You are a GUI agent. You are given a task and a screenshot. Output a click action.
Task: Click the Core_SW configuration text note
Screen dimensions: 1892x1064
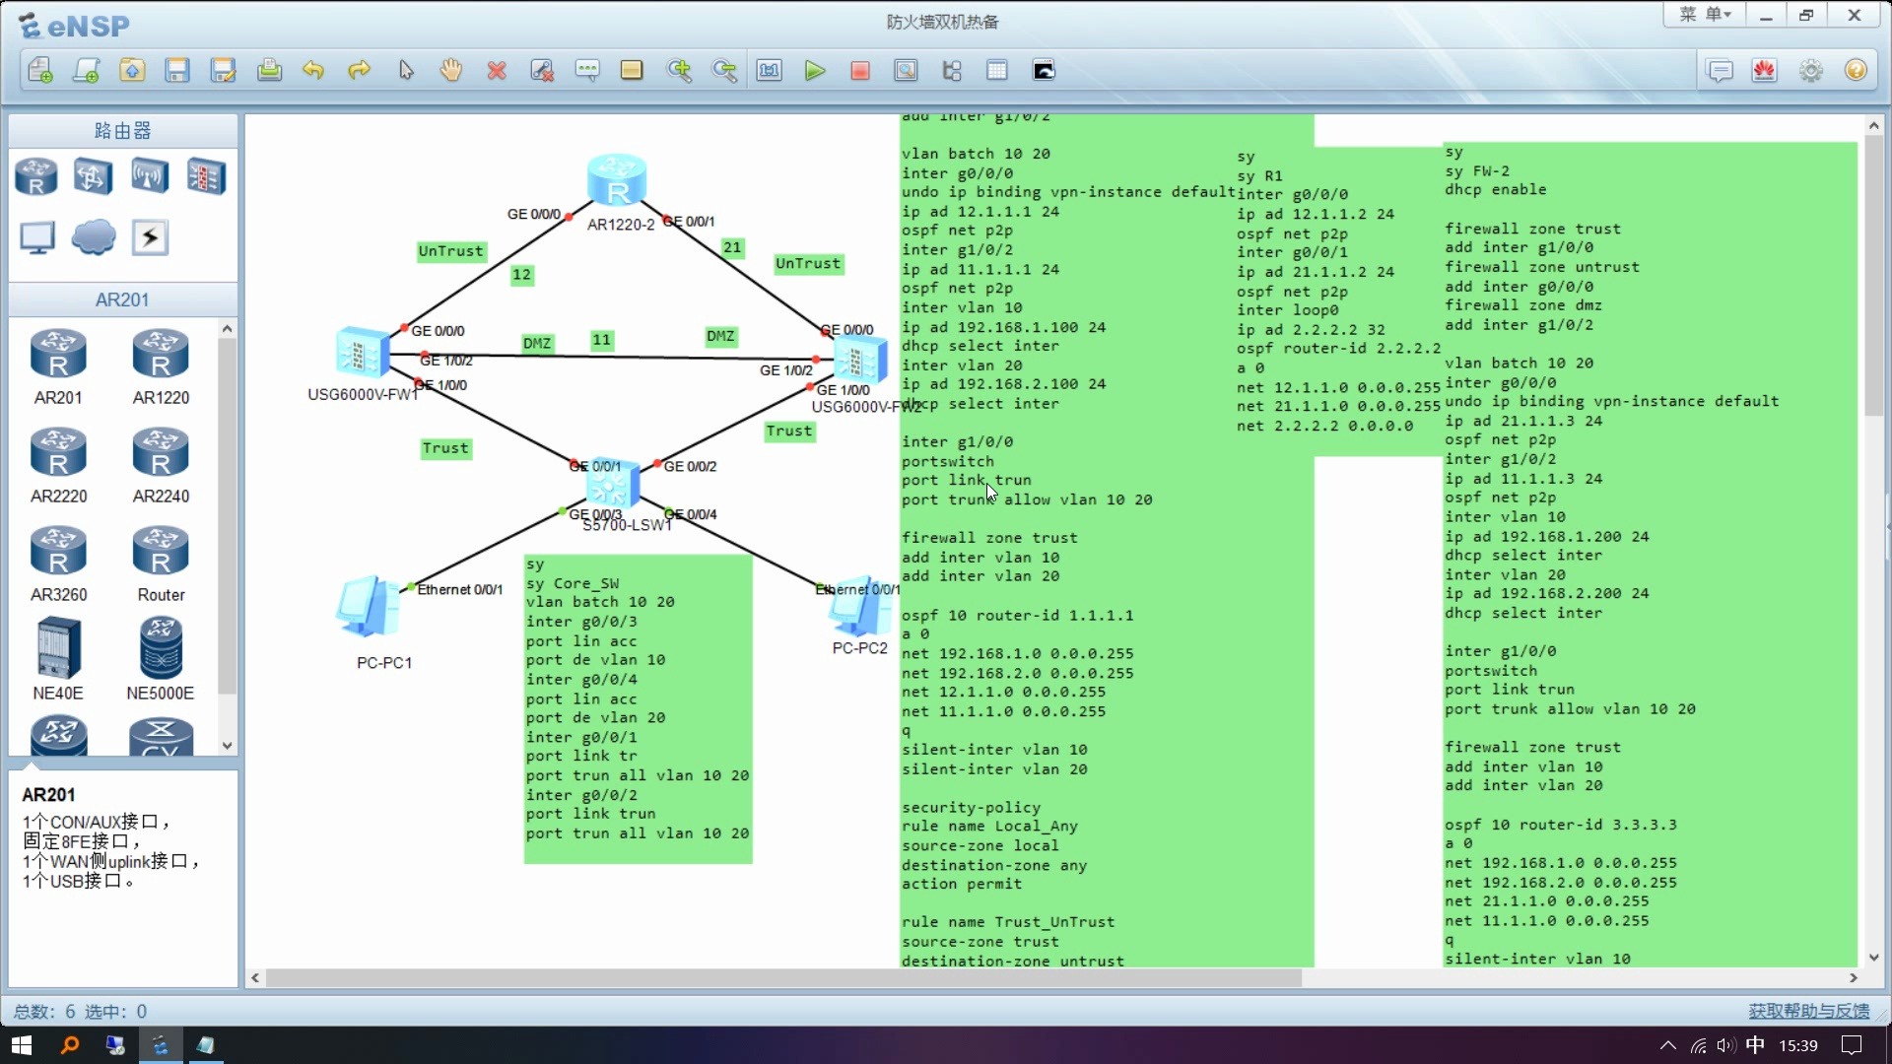638,709
